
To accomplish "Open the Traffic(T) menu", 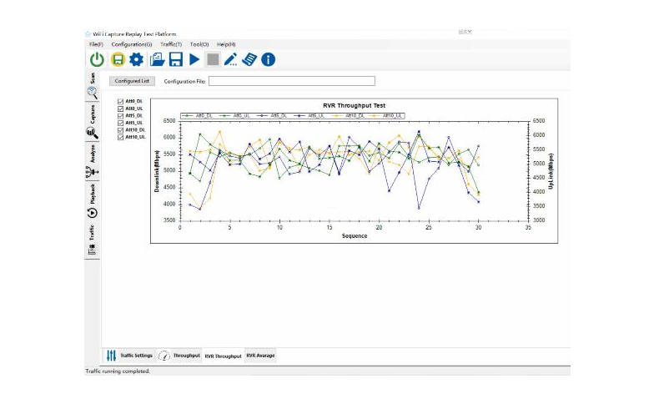I will (x=171, y=43).
